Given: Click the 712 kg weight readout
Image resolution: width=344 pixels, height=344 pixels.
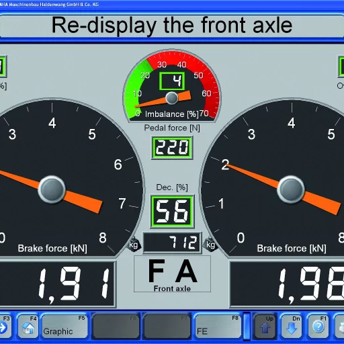Looking at the screenshot, I should point(172,243).
